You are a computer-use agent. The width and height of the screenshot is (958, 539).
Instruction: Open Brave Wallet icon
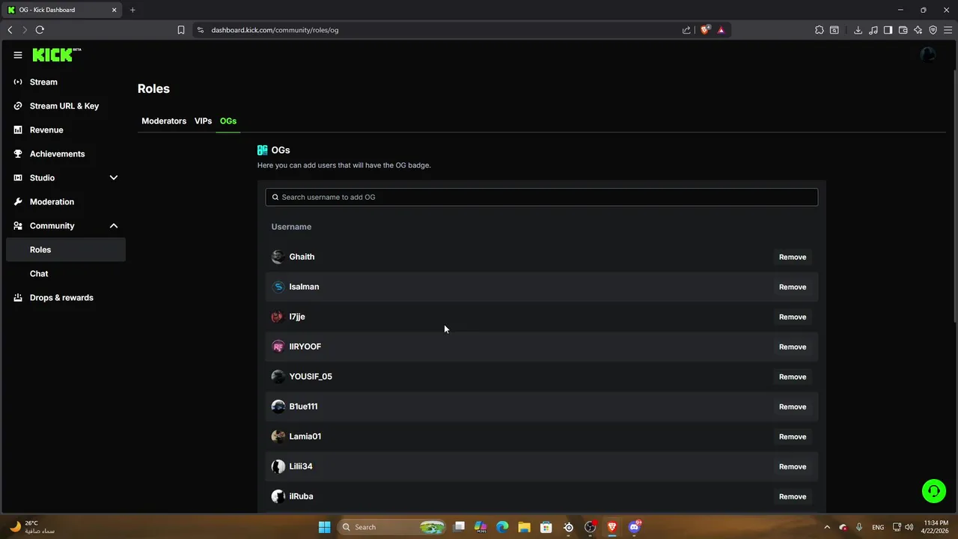[903, 30]
